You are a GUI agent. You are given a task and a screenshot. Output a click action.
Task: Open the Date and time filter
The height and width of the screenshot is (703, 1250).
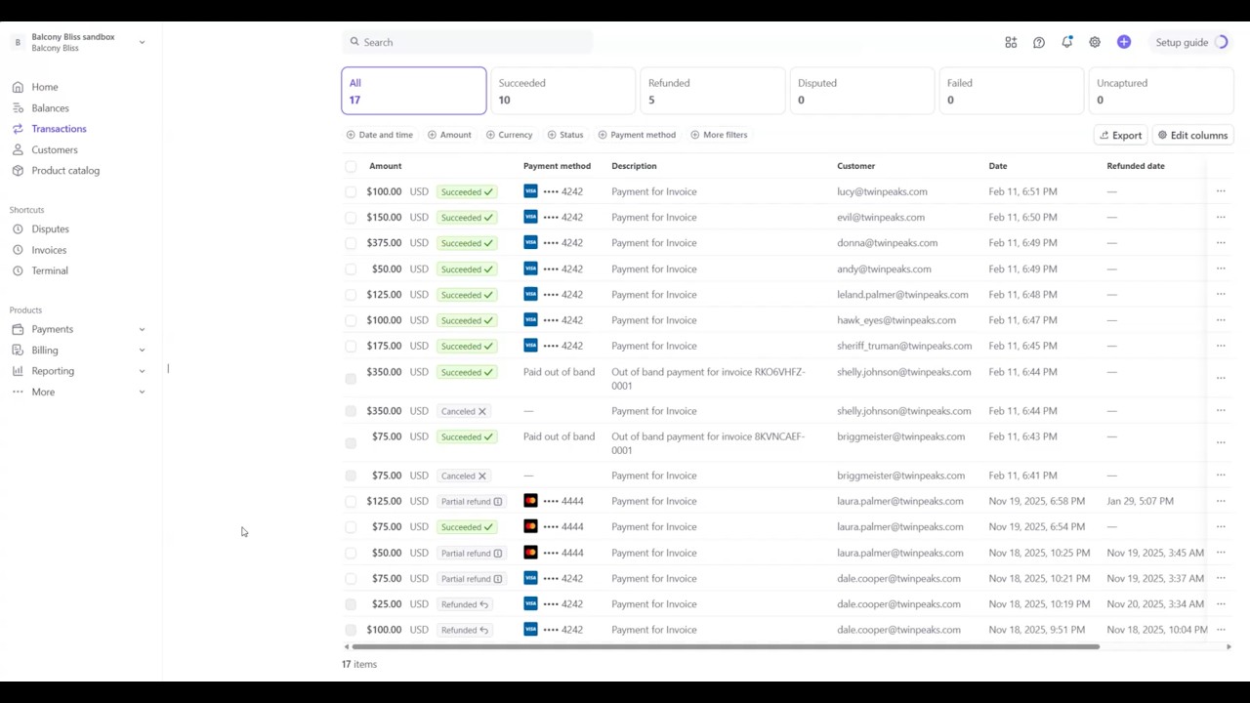(380, 135)
